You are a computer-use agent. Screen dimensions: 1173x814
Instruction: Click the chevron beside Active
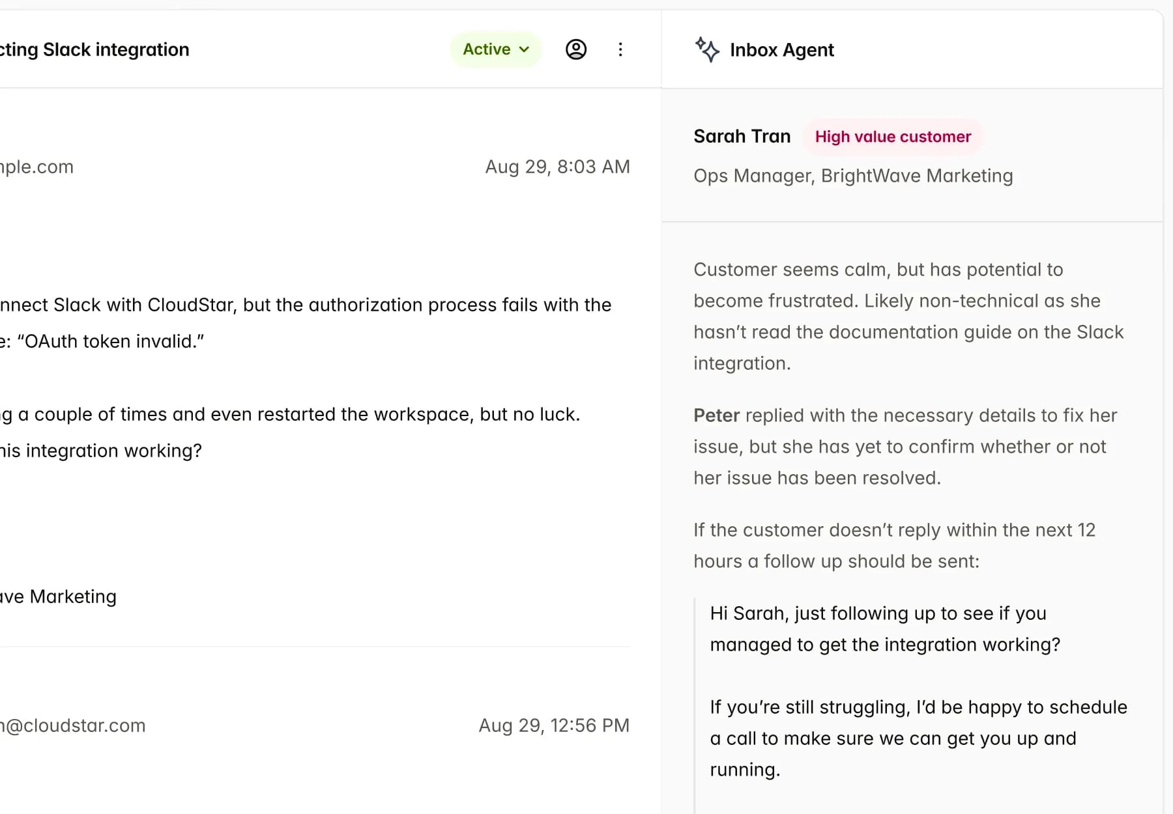524,49
